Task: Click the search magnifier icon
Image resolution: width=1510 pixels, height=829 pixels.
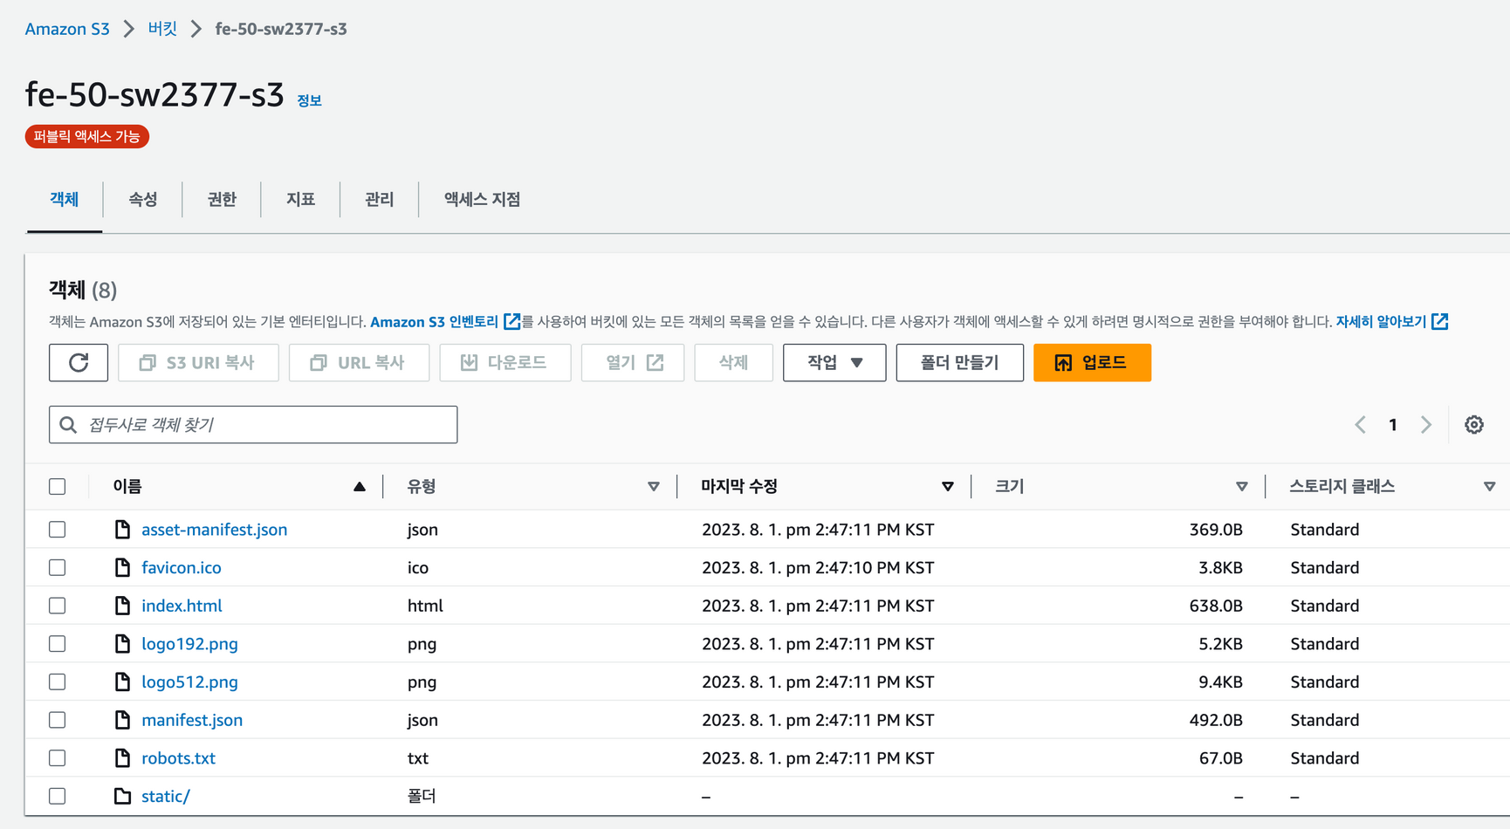Action: pos(68,425)
